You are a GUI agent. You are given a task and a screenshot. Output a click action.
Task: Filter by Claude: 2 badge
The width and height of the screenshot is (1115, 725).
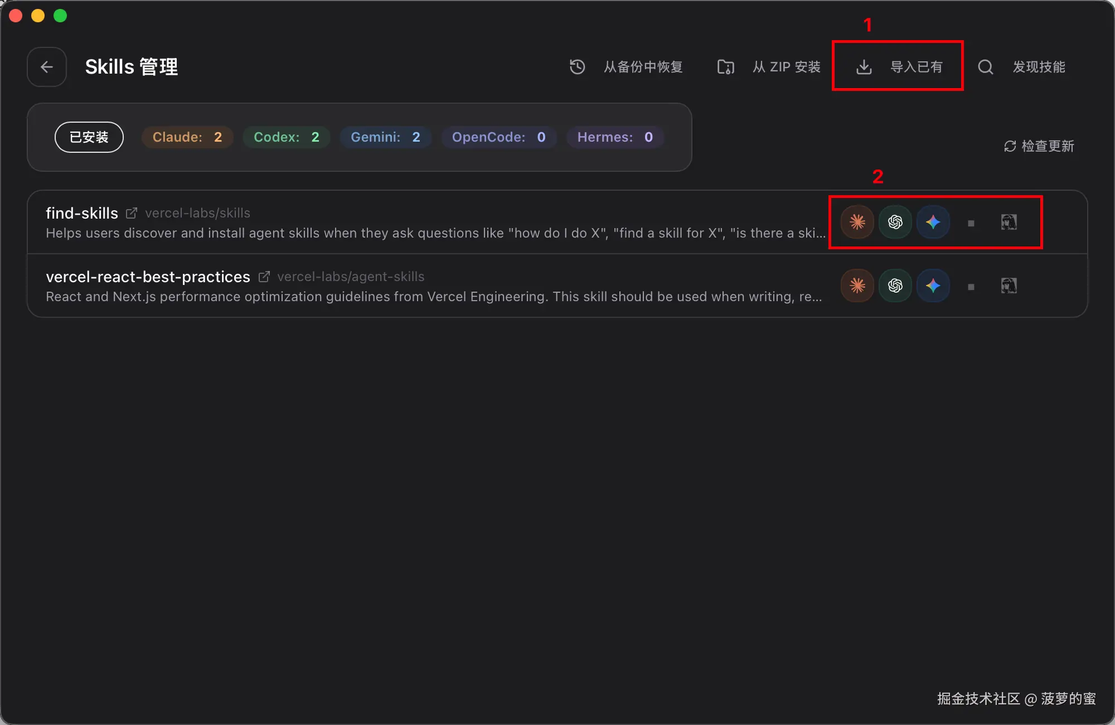point(187,137)
